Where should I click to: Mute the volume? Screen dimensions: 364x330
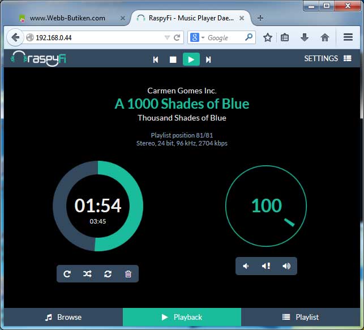(x=266, y=266)
